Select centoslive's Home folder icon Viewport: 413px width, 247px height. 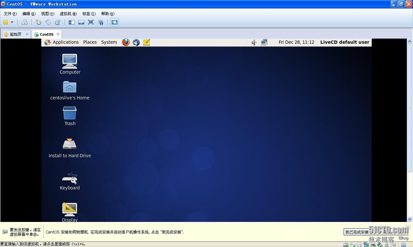pos(70,90)
